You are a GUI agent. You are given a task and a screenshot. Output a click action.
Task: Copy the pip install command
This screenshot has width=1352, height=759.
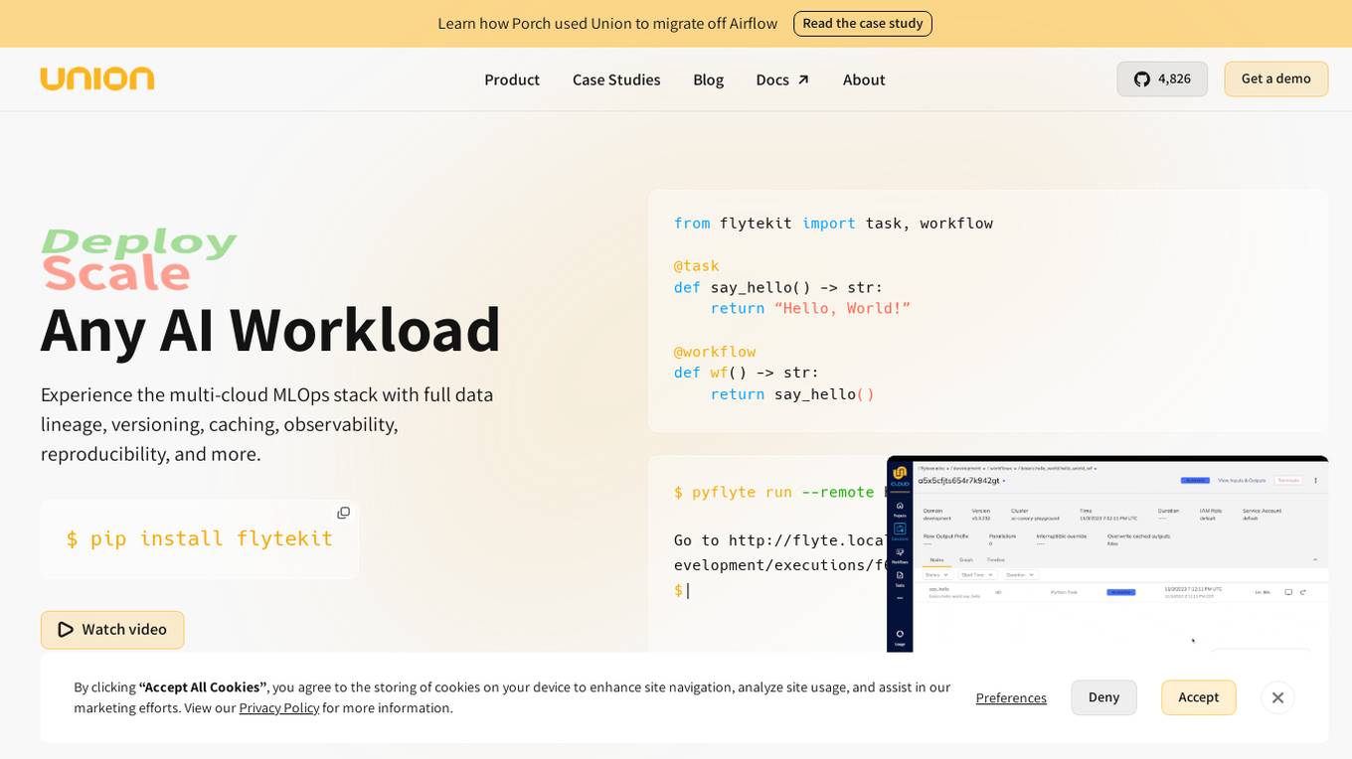343,513
